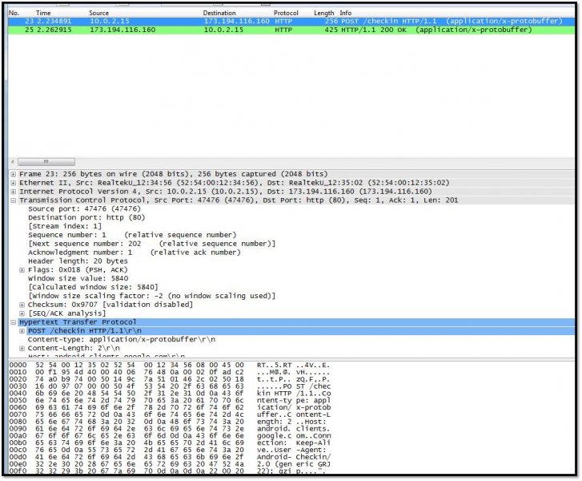This screenshot has width=582, height=481.
Task: Click source 10.0.2.15 in packet 23
Action: 110,21
